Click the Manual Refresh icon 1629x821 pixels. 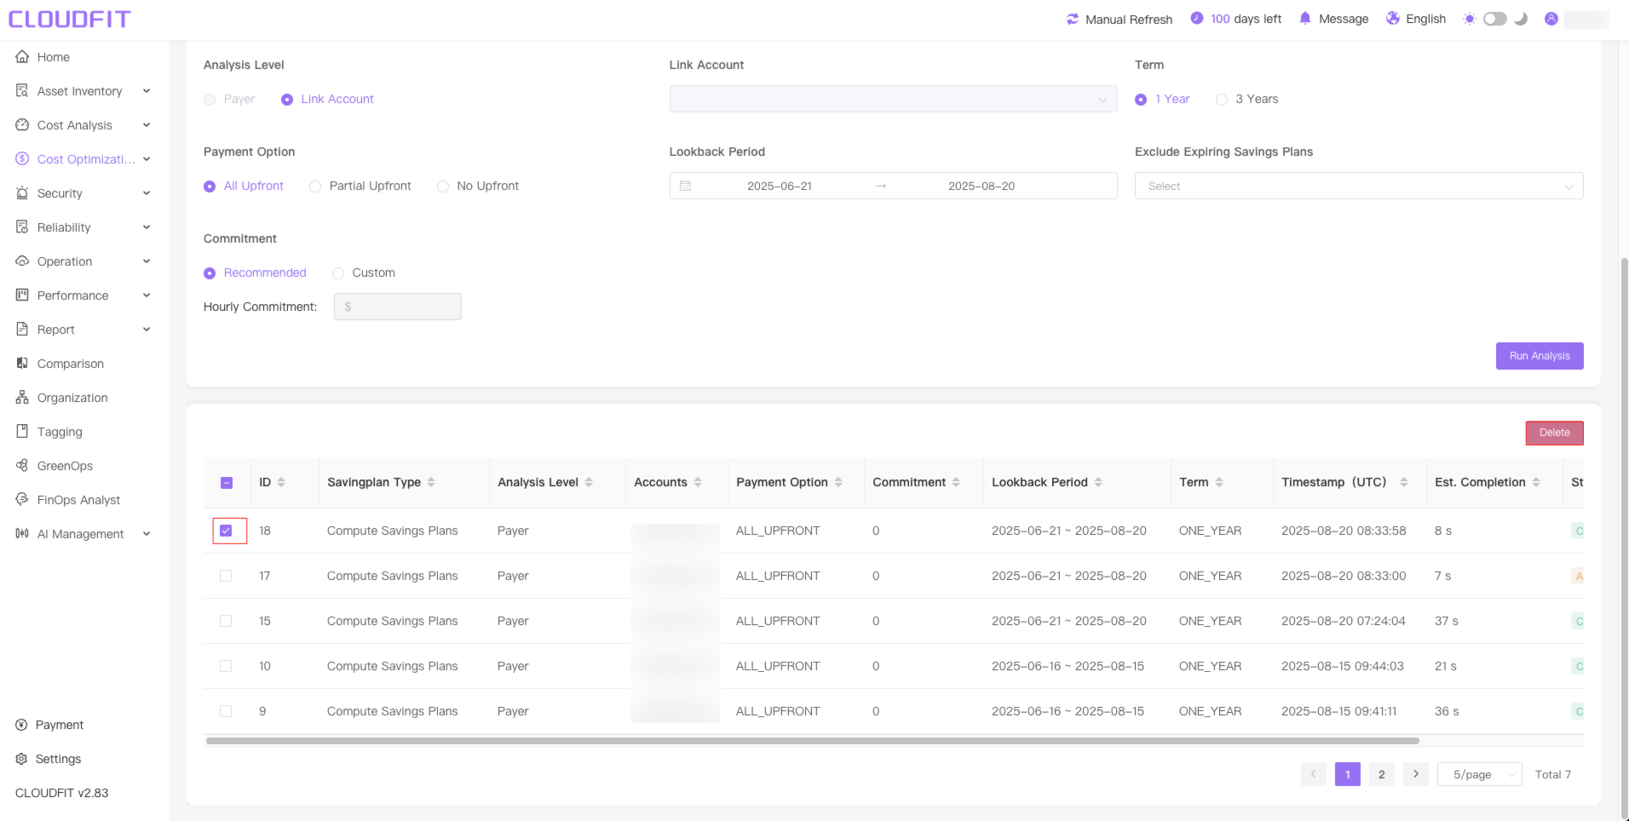tap(1073, 19)
